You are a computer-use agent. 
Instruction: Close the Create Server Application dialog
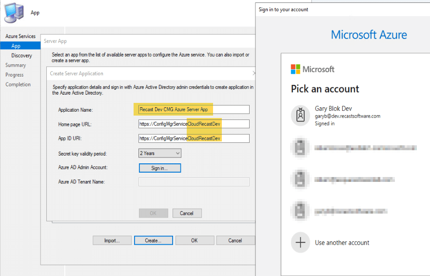click(254, 73)
